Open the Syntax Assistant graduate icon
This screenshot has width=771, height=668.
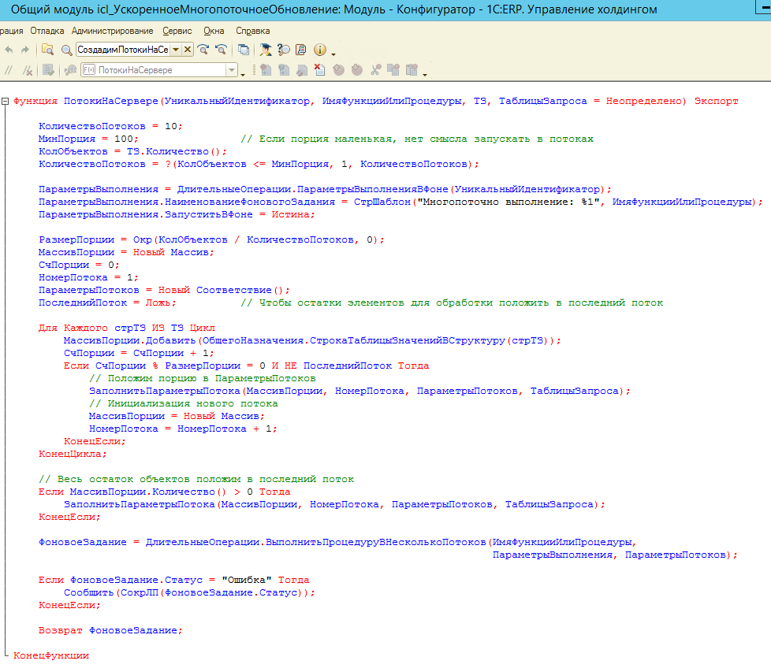click(266, 50)
